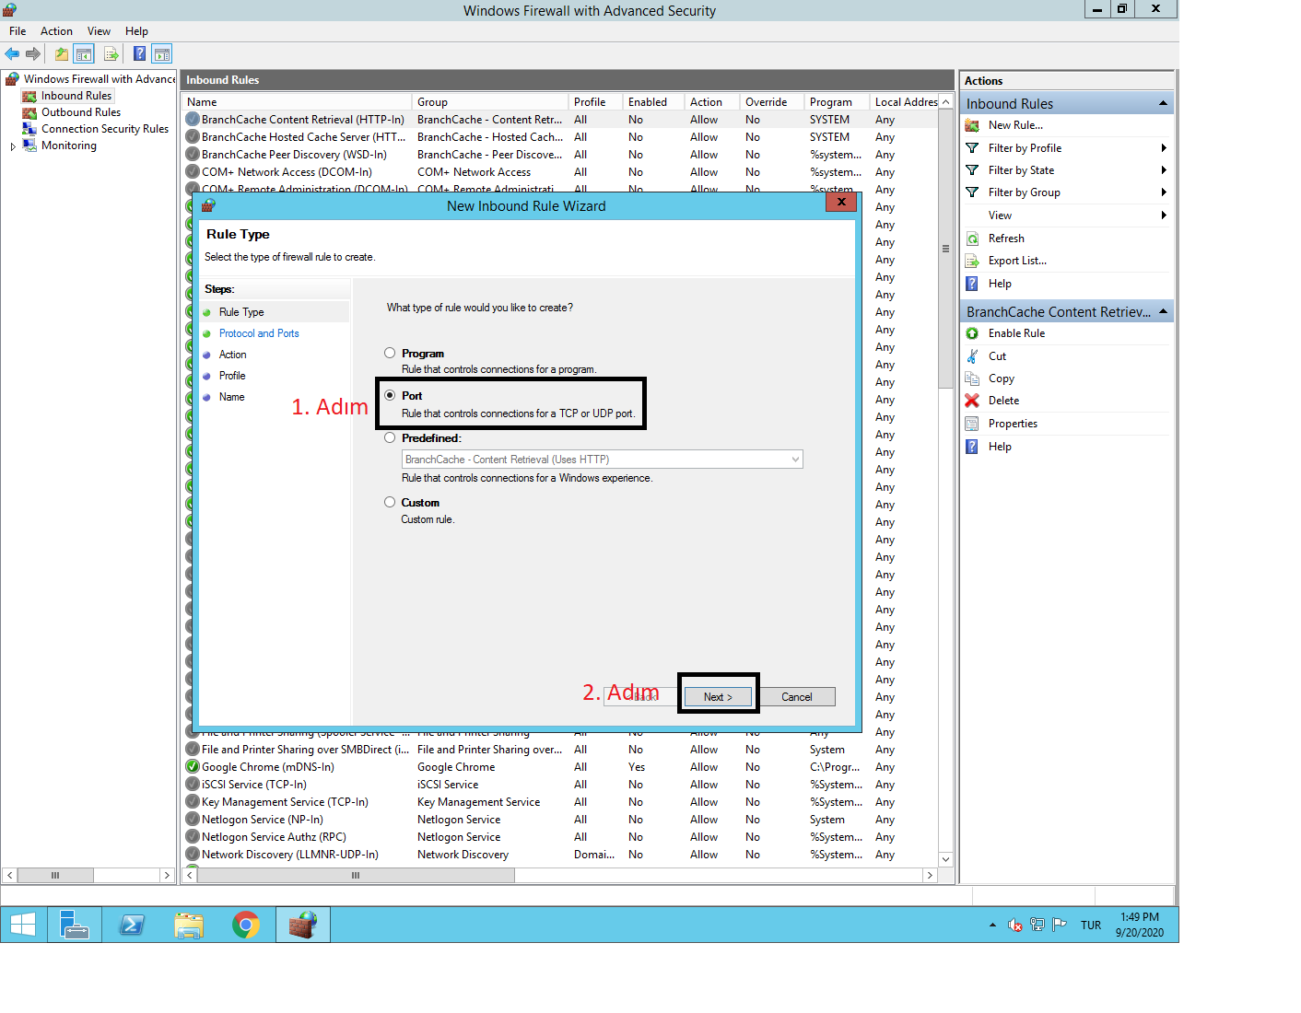Image resolution: width=1301 pixels, height=1013 pixels.
Task: Select the Google Chrome (mDNS-In) rule
Action: point(268,767)
